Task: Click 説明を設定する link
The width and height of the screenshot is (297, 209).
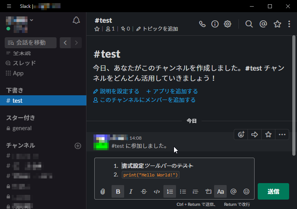Action: point(116,91)
